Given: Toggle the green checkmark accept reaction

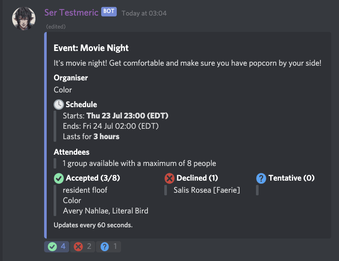Looking at the screenshot, I should click(x=57, y=247).
